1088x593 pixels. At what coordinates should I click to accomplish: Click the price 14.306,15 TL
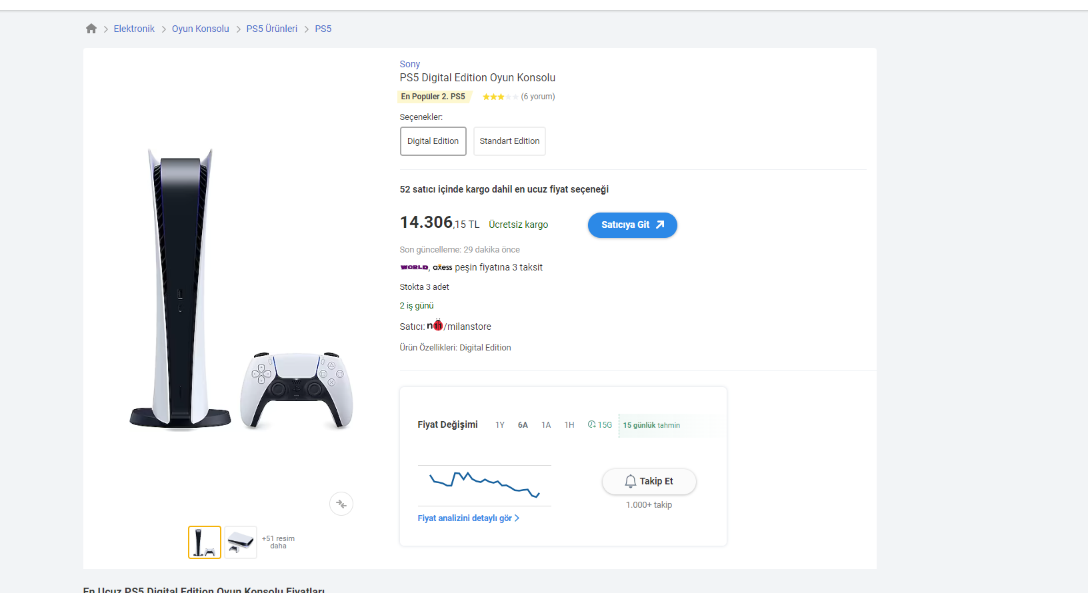point(440,223)
